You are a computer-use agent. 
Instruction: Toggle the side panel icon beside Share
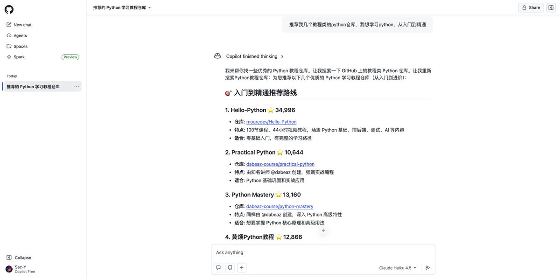551,7
